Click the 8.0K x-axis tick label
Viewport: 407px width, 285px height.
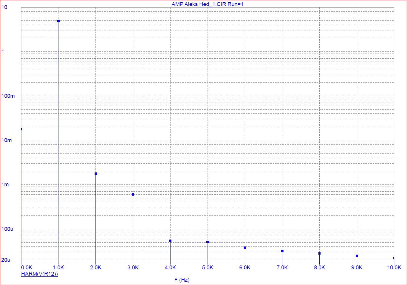click(320, 268)
